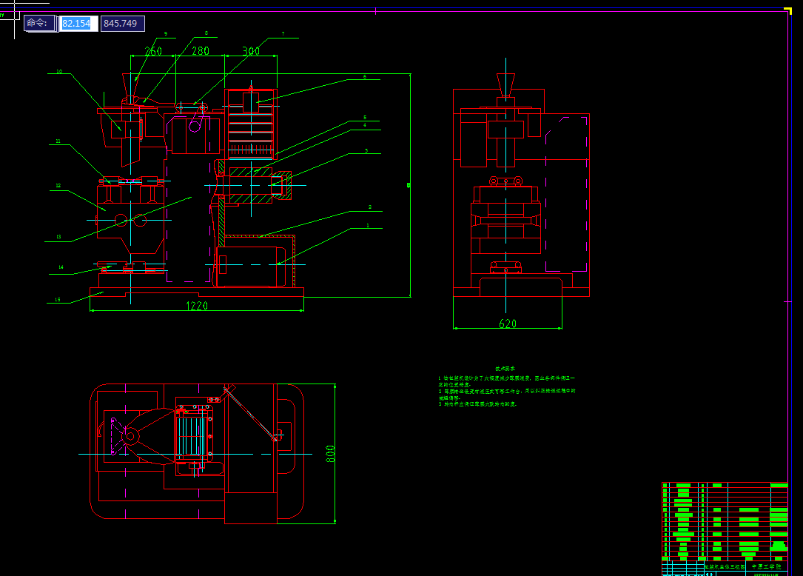Click part callout number 2
This screenshot has height=576, width=803.
(370, 207)
